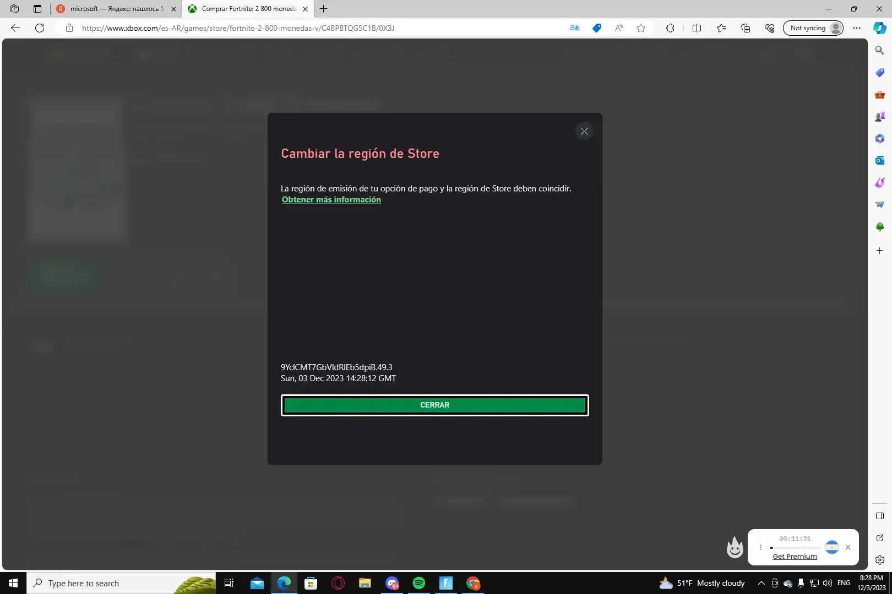Open the sidebar Designer icon
The width and height of the screenshot is (892, 594).
click(880, 183)
